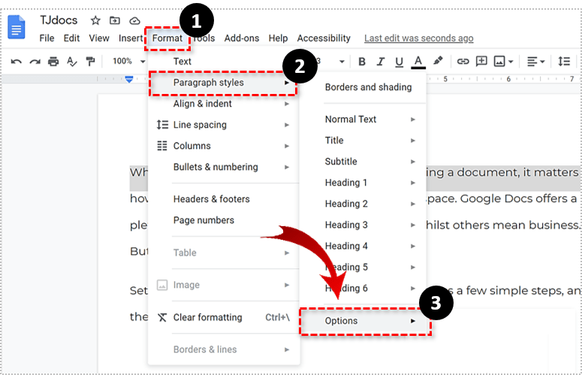
Task: Click the Print icon
Action: click(x=53, y=62)
